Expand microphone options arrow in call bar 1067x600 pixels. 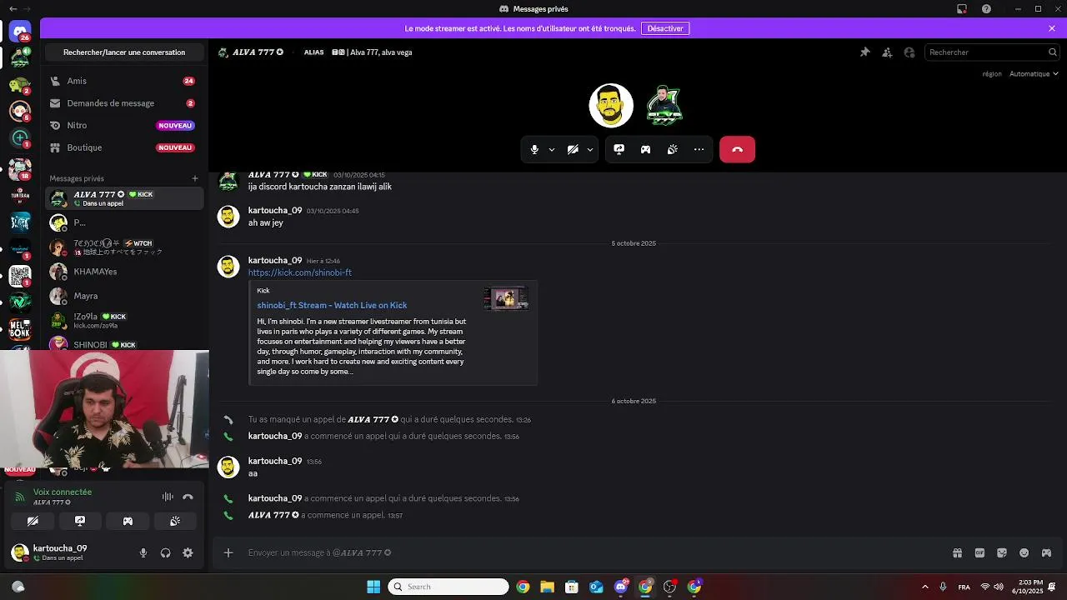(551, 150)
